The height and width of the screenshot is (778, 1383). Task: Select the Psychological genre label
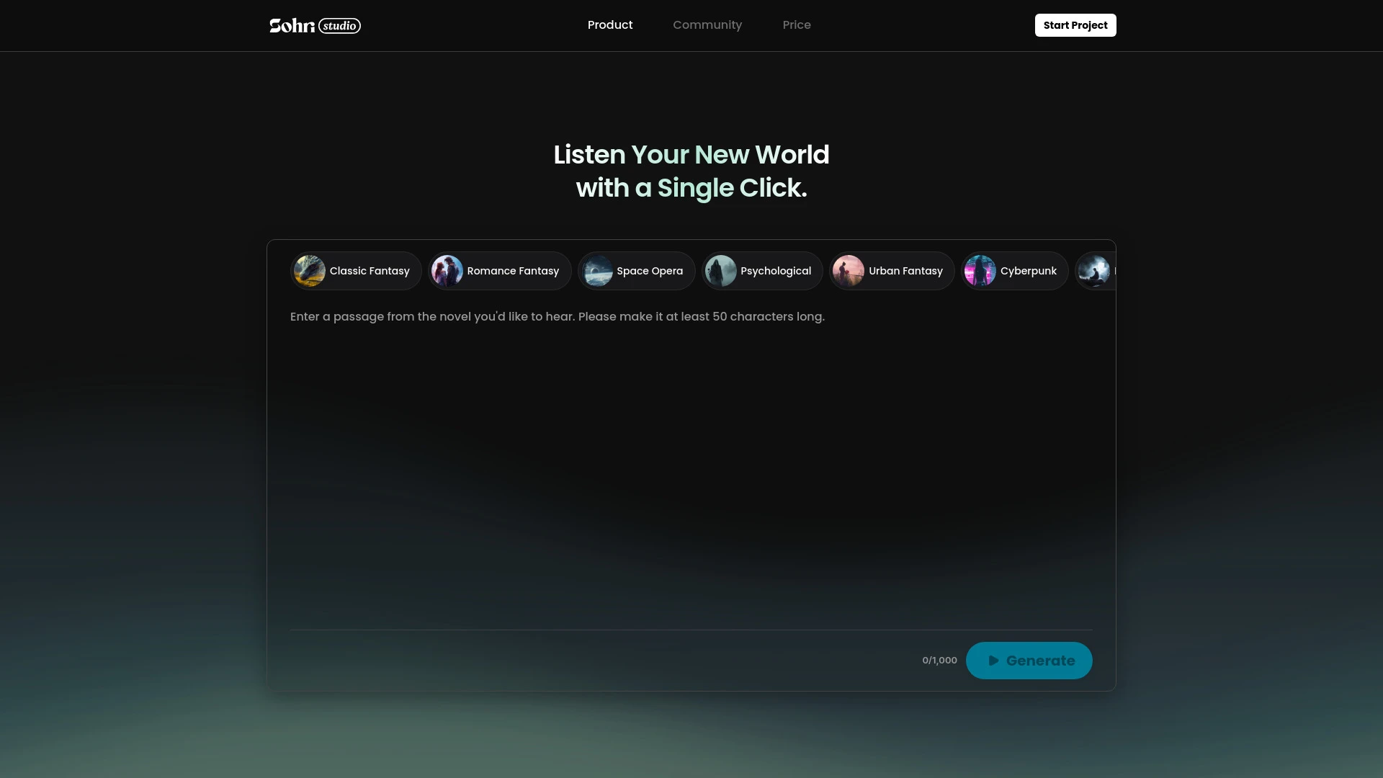(776, 271)
